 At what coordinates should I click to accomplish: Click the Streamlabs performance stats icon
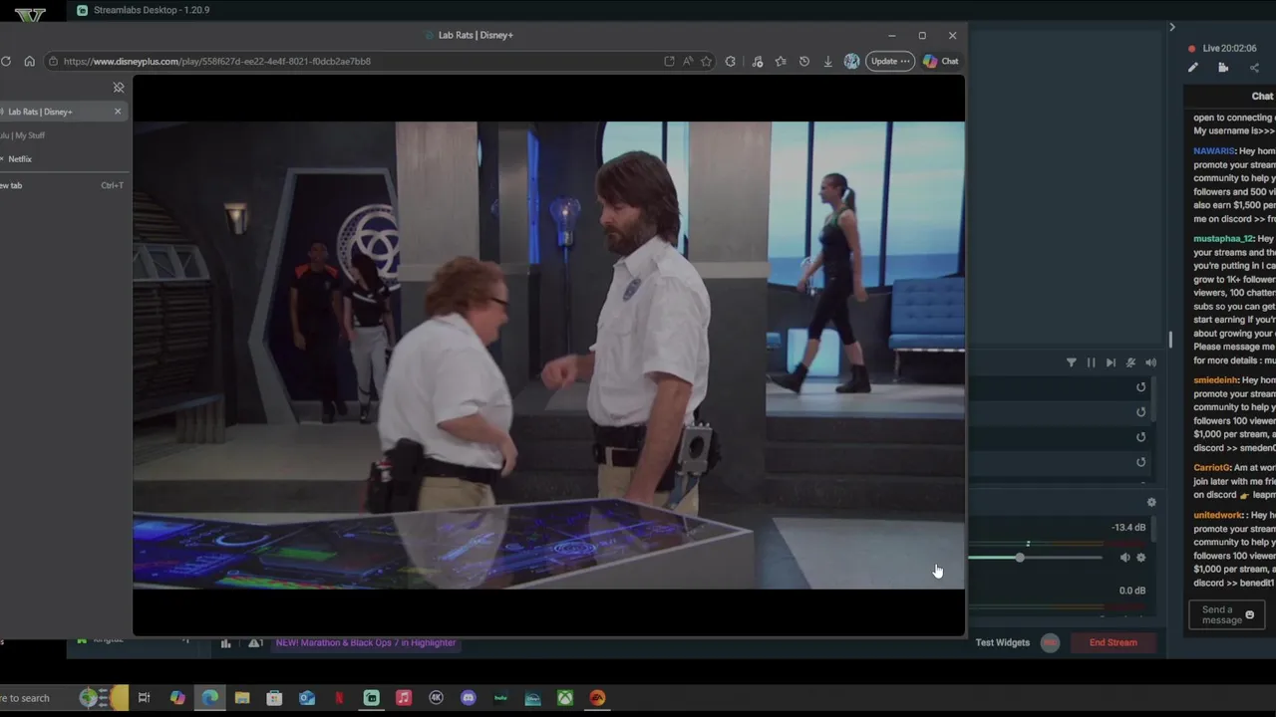coord(226,643)
